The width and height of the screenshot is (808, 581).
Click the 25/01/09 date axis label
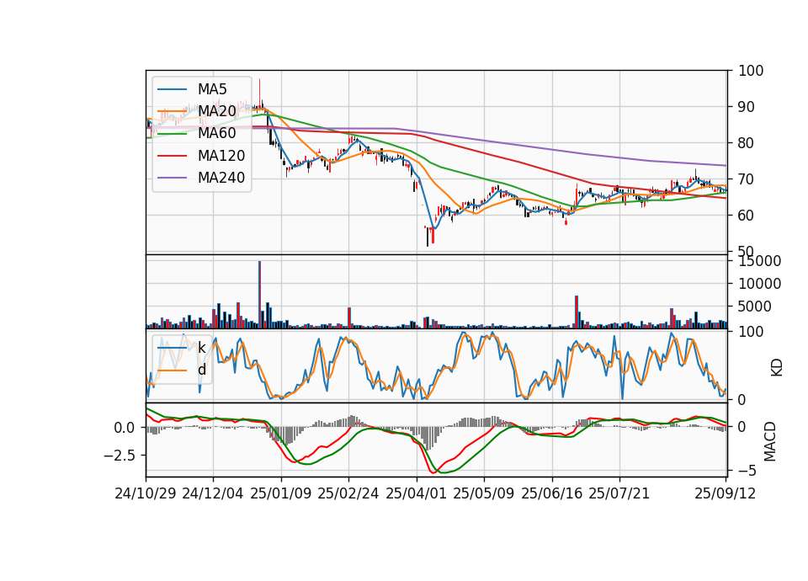click(x=281, y=494)
